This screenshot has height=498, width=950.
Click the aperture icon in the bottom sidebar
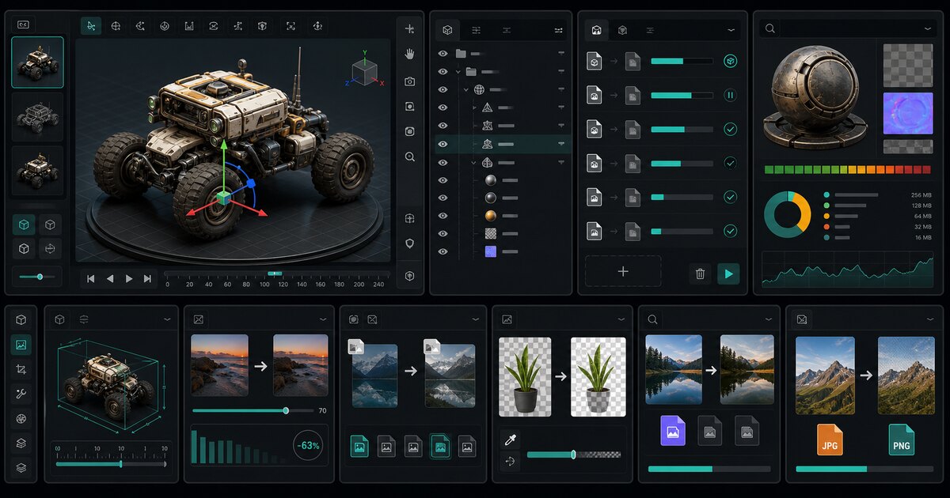[21, 418]
